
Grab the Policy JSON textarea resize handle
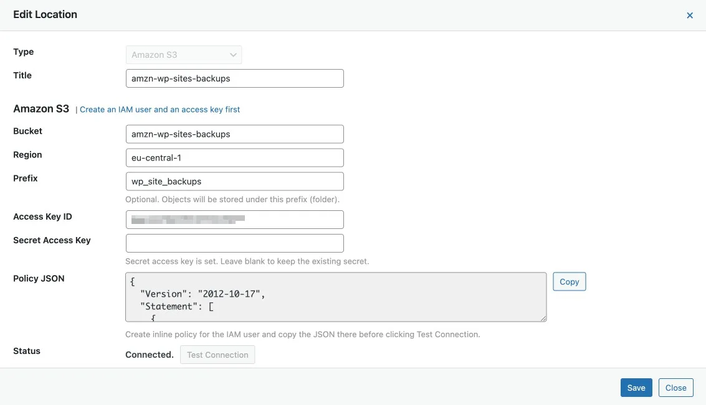(x=543, y=319)
